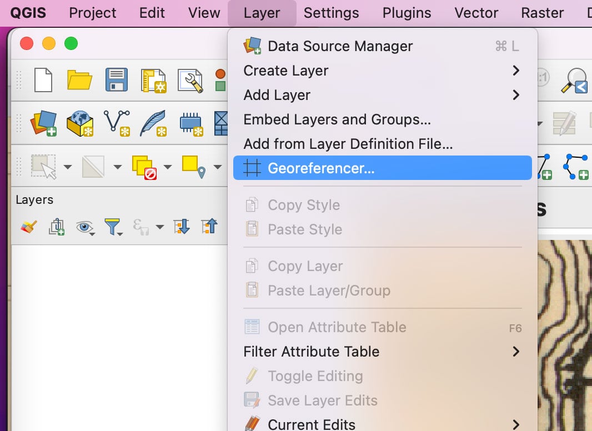
Task: Choose Data Source Manager menu entry
Action: tap(383, 46)
